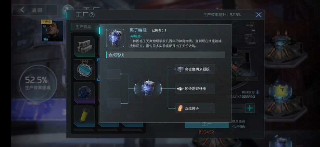Select 五维微子 material entry
The image size is (320, 147).
click(x=195, y=108)
